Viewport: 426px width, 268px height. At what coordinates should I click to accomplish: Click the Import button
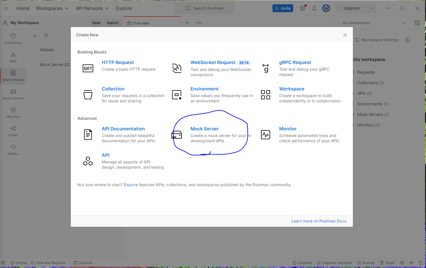click(113, 23)
